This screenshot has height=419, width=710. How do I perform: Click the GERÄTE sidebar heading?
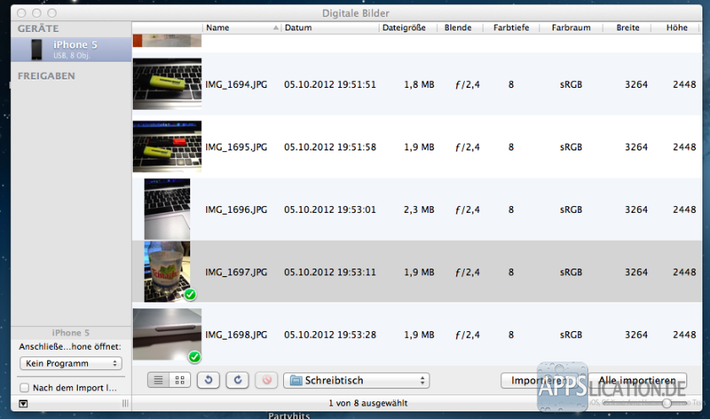pos(39,29)
